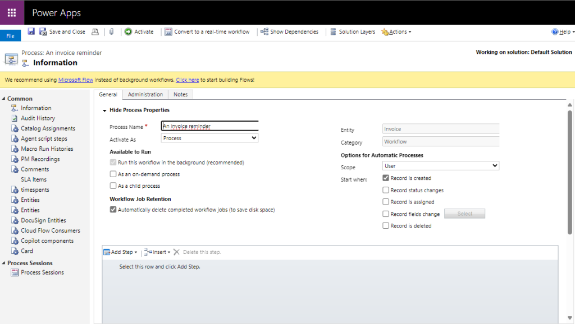Screen dimensions: 575x324
Task: Open the File menu
Action: tap(10, 36)
